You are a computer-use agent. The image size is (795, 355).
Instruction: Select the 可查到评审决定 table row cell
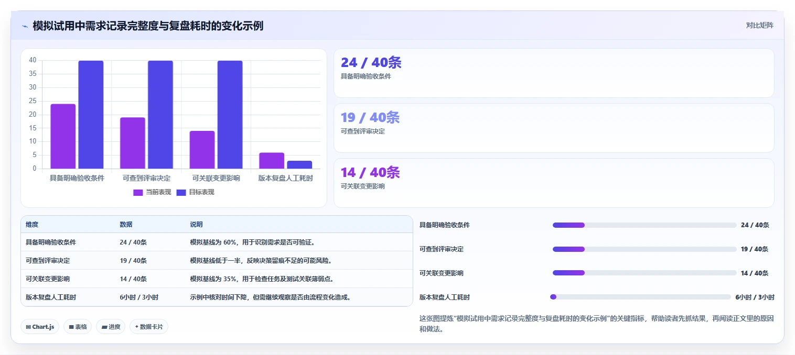pyautogui.click(x=48, y=260)
